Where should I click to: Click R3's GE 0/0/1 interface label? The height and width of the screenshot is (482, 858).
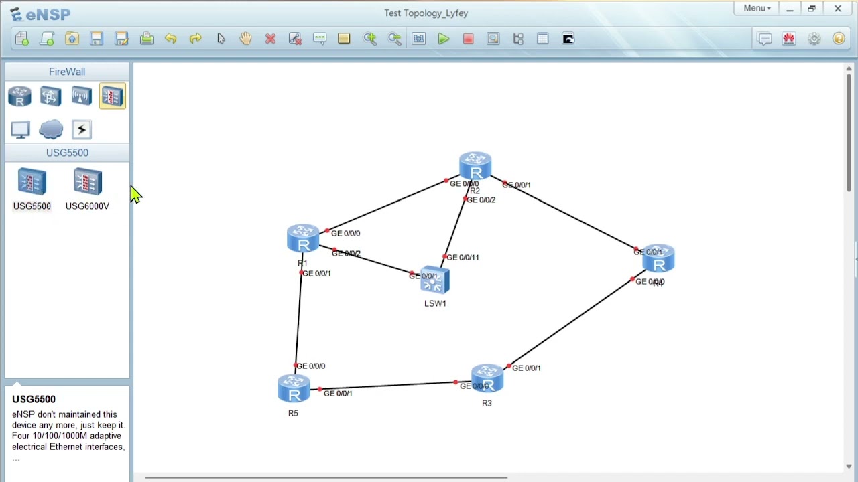coord(526,368)
